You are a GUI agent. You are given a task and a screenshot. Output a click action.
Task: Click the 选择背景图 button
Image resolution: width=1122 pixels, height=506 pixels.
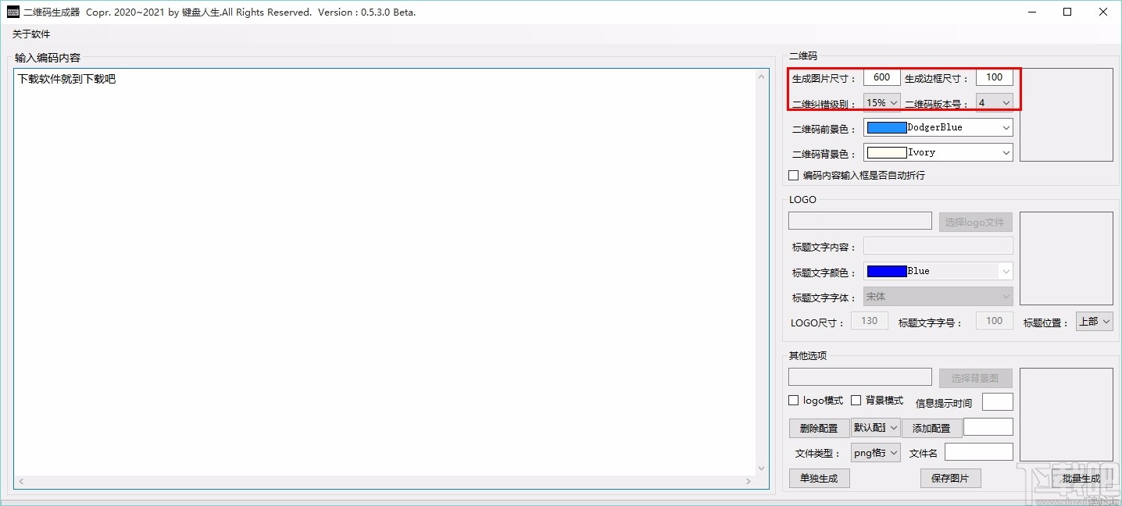pos(975,378)
